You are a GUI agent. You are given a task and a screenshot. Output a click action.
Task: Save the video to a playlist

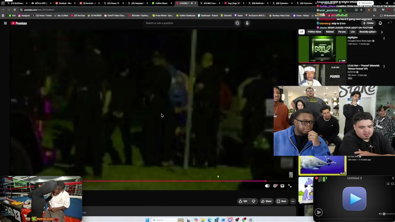281,201
